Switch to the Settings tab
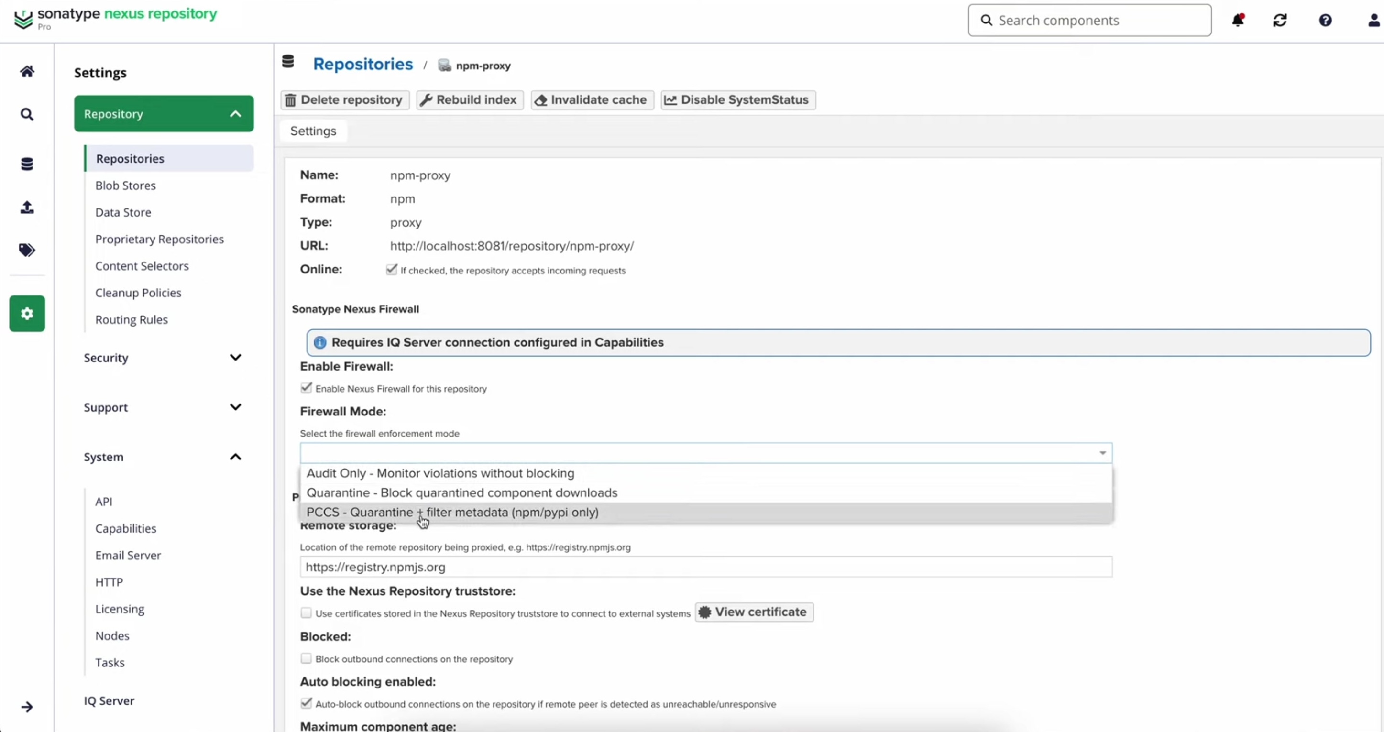This screenshot has height=732, width=1384. (x=313, y=131)
